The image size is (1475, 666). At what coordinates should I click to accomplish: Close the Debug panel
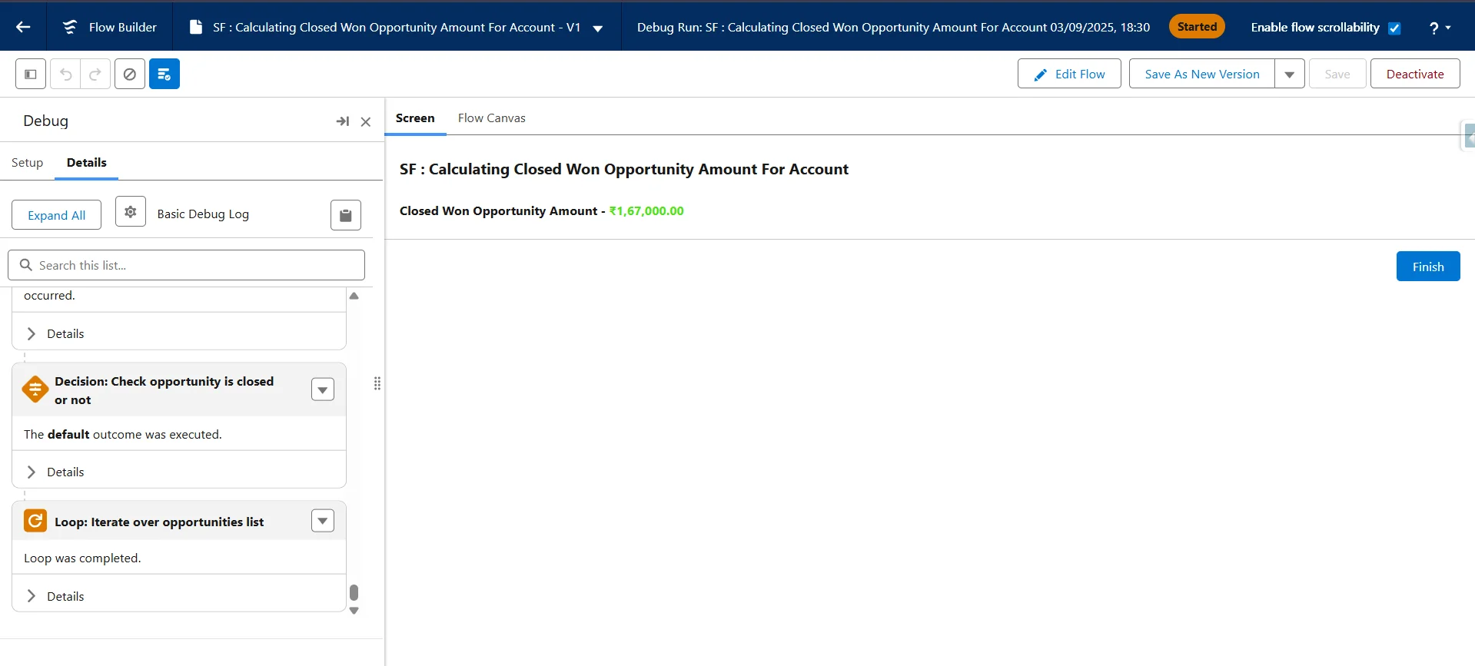[366, 121]
